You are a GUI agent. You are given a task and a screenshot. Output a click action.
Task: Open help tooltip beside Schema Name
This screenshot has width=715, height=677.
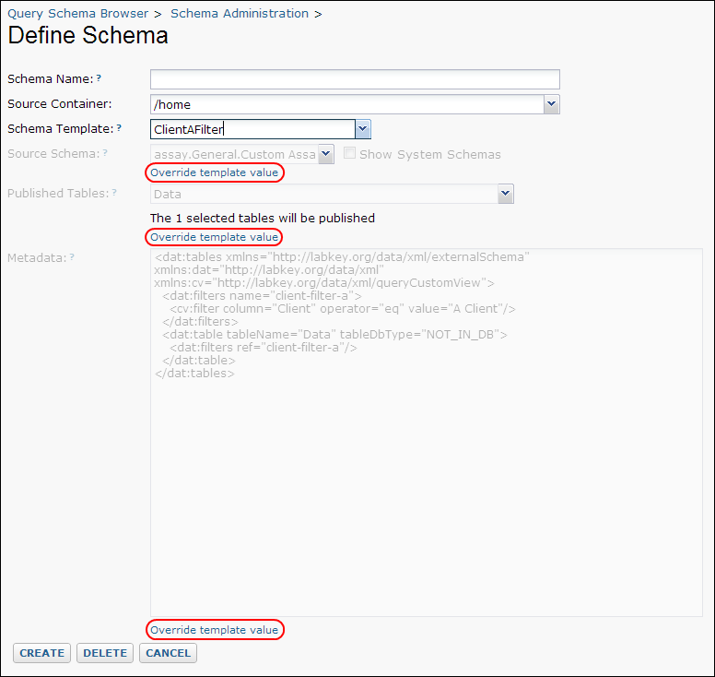(99, 78)
